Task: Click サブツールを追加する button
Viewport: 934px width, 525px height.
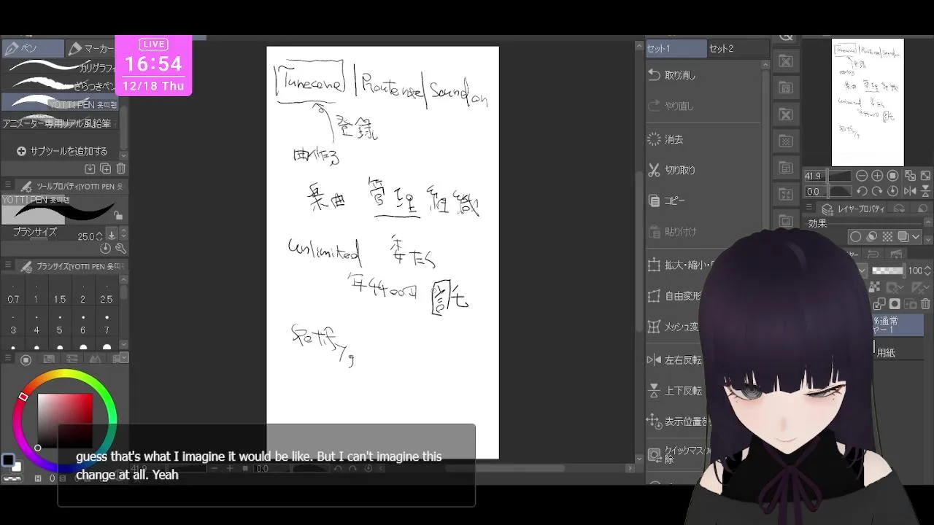Action: pyautogui.click(x=62, y=151)
